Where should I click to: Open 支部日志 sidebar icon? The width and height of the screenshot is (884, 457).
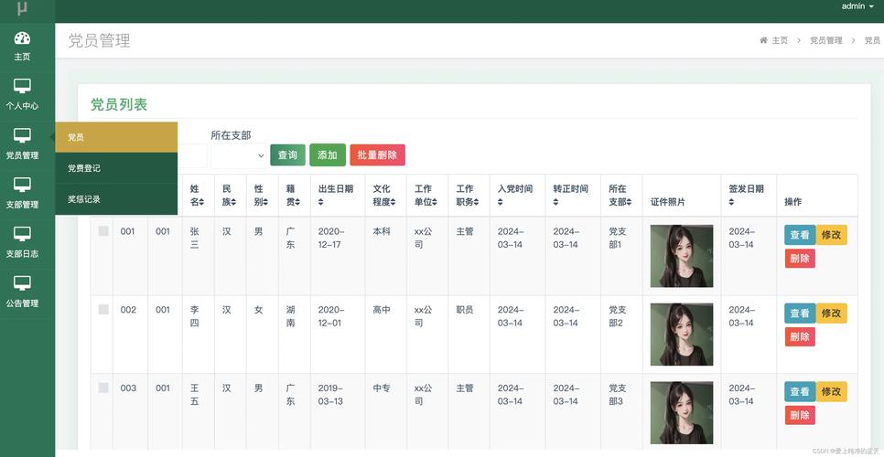point(22,234)
